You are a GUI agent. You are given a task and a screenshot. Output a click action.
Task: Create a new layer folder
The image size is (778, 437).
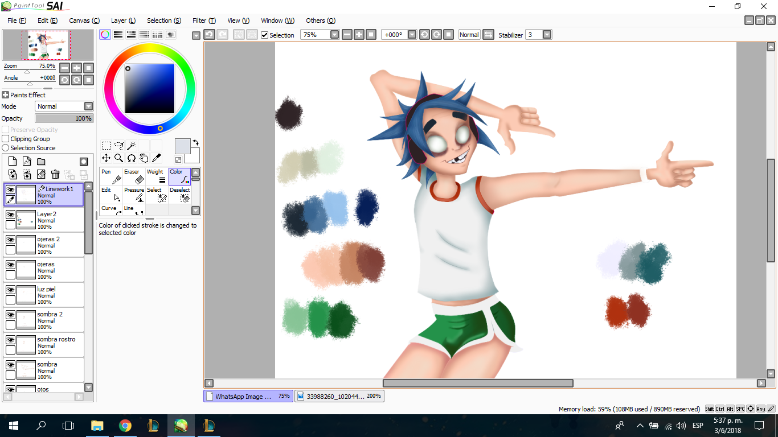41,162
